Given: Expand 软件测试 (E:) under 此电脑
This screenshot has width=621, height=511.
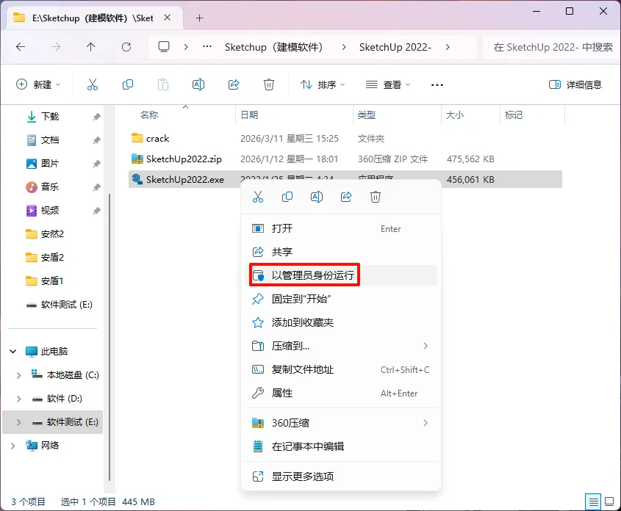Looking at the screenshot, I should click(x=18, y=422).
